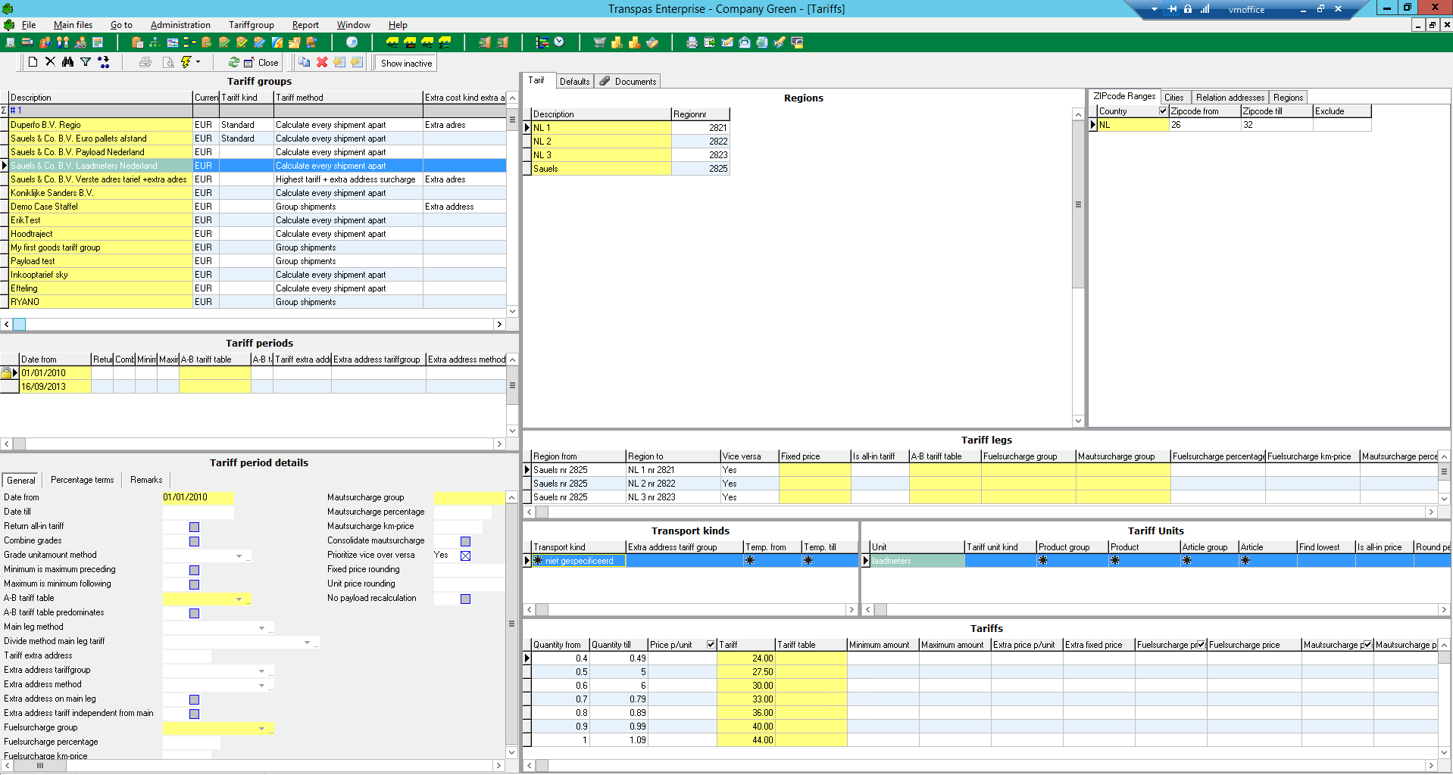Select the Demo Case Staffel tariff group
The height and width of the screenshot is (775, 1453).
100,207
